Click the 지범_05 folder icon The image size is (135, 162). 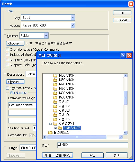point(55,119)
